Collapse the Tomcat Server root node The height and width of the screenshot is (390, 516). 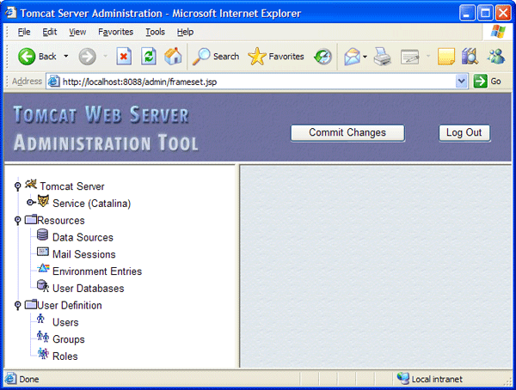pos(17,186)
